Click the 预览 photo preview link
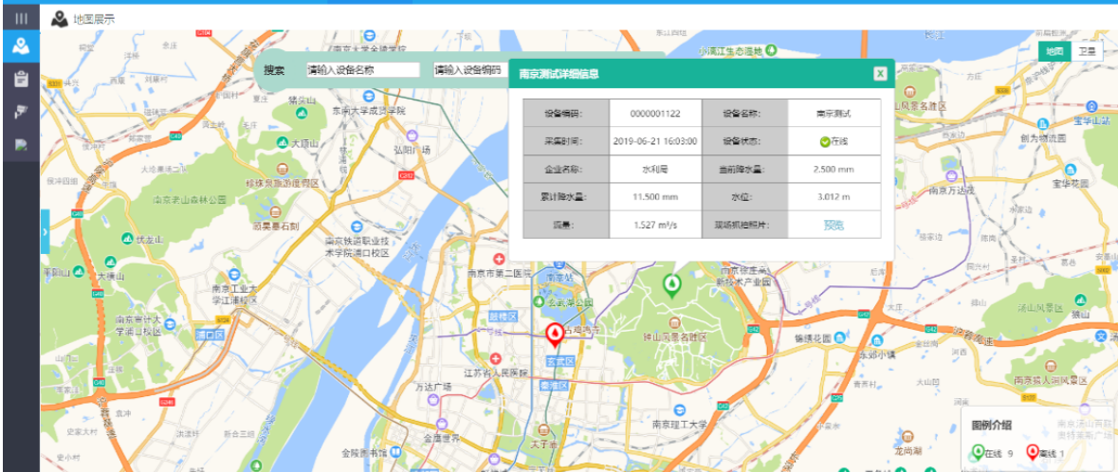Screen dimensions: 1118x472 pyautogui.click(x=833, y=226)
